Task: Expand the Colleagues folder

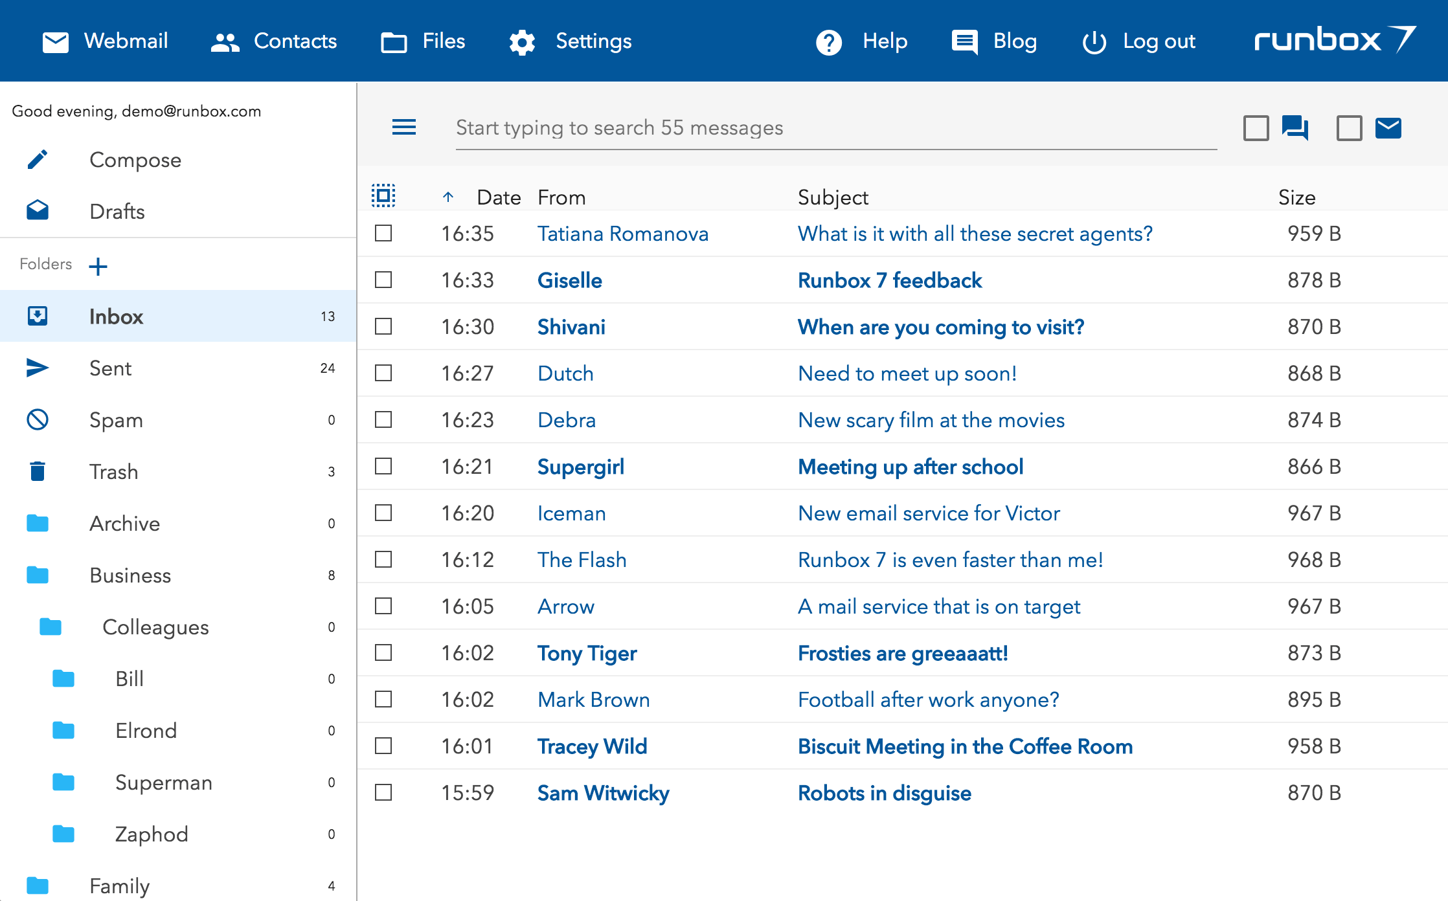Action: coord(155,627)
